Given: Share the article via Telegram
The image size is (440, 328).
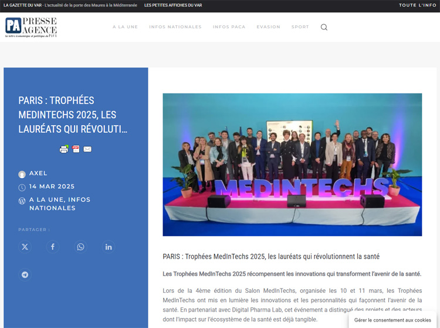Looking at the screenshot, I should pos(25,275).
